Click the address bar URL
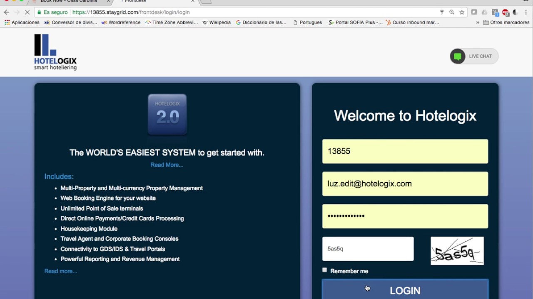 click(131, 12)
